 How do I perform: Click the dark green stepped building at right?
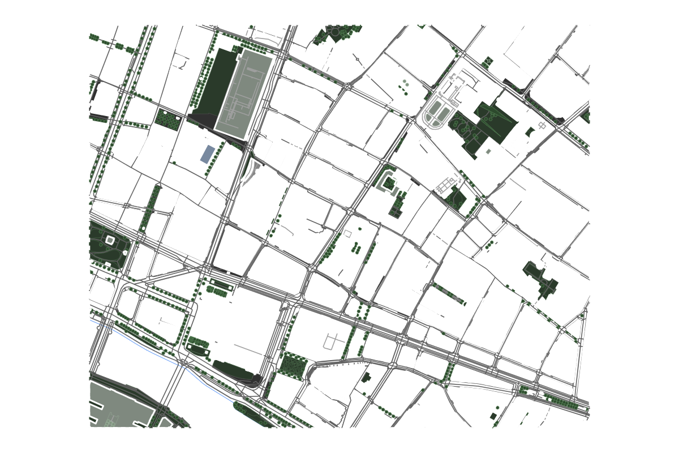point(541,280)
